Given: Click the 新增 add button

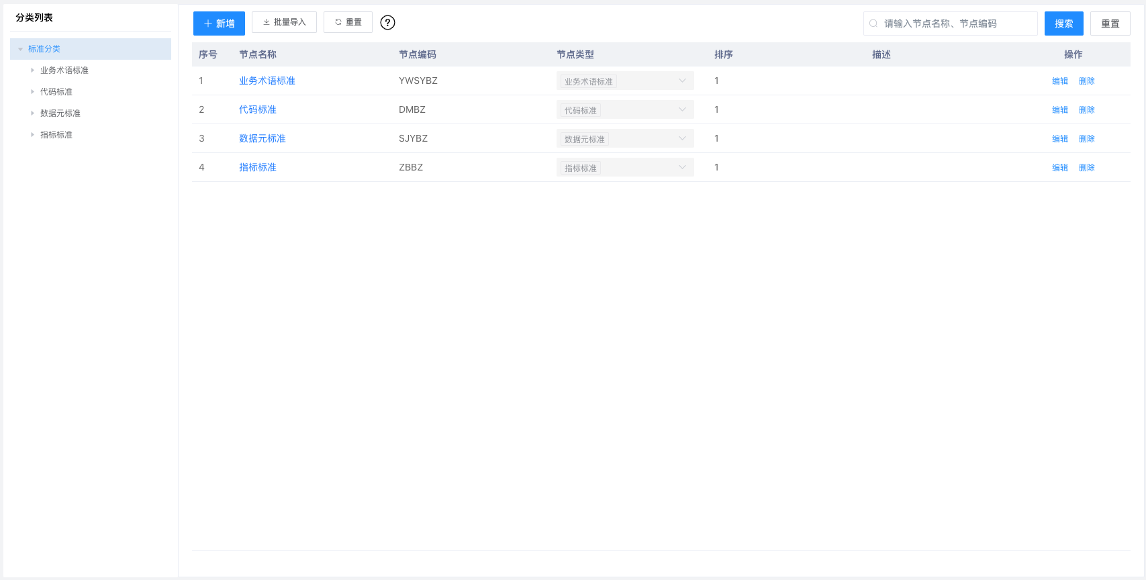Looking at the screenshot, I should (219, 23).
